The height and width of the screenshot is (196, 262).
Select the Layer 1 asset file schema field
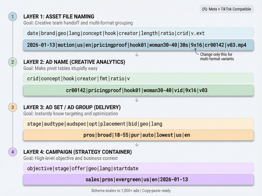(x=138, y=33)
